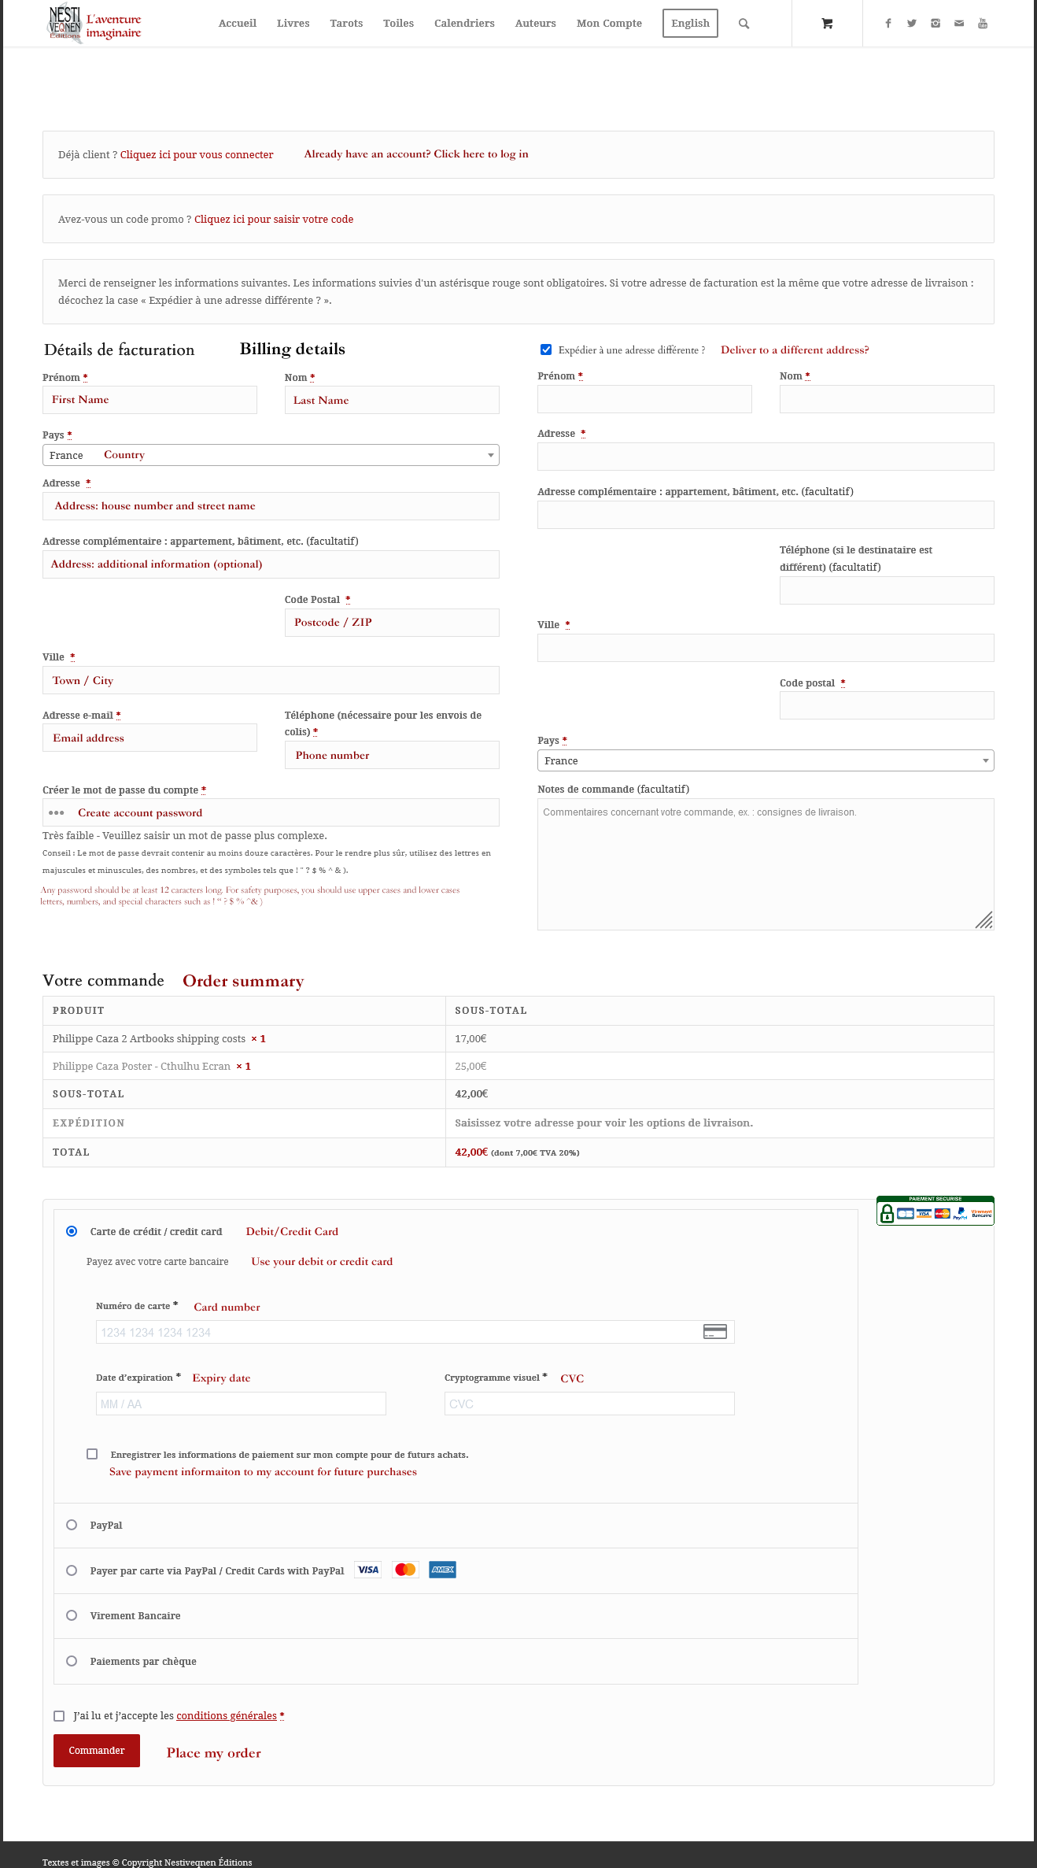
Task: Click the shipping Nom field
Action: (887, 399)
